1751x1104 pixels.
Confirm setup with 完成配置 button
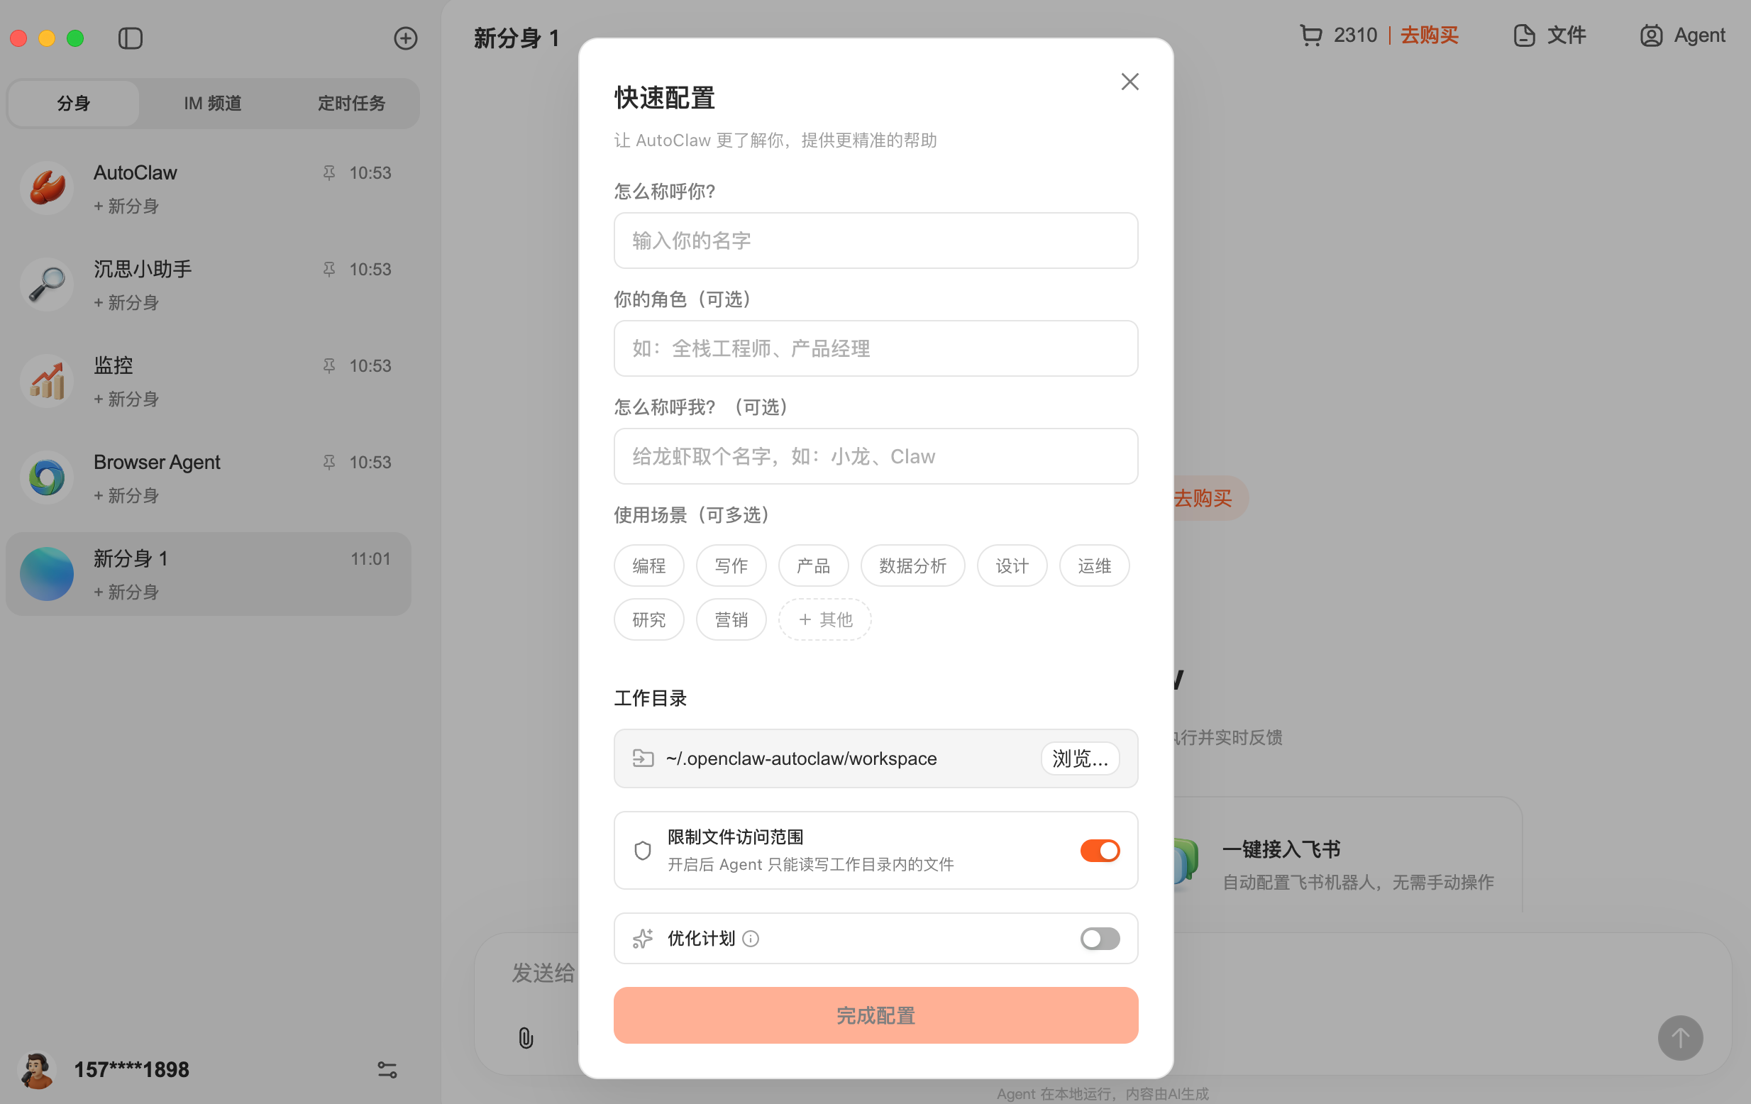[875, 1015]
